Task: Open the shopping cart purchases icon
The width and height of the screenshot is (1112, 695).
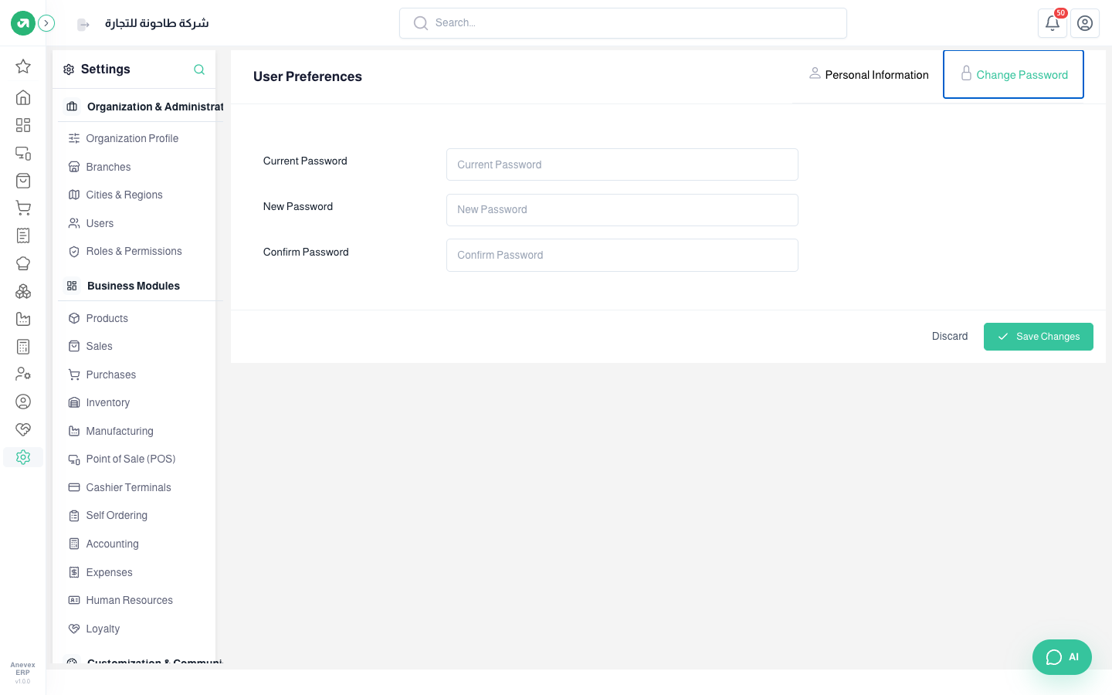Action: pyautogui.click(x=23, y=208)
